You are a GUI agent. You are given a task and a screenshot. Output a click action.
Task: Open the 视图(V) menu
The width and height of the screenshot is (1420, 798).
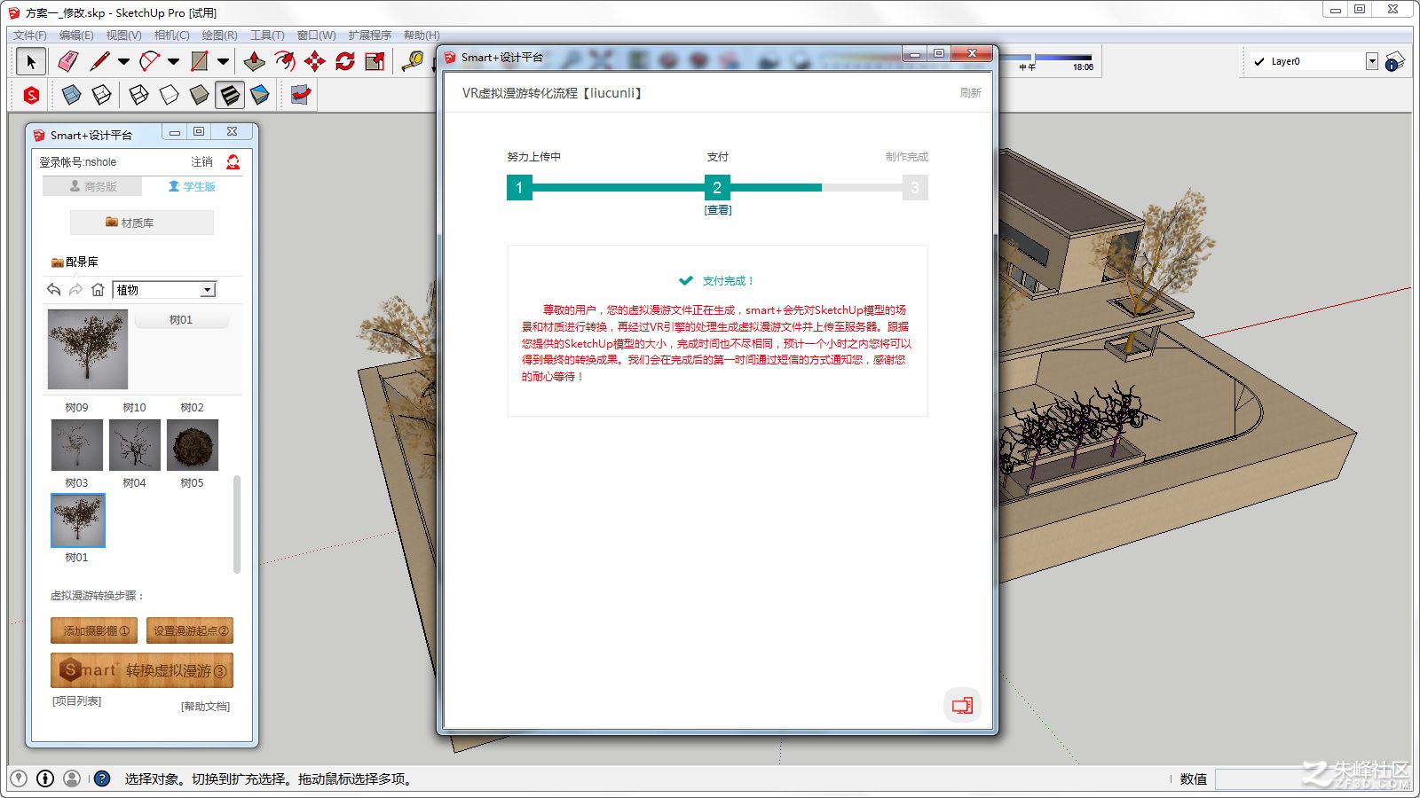tap(123, 35)
